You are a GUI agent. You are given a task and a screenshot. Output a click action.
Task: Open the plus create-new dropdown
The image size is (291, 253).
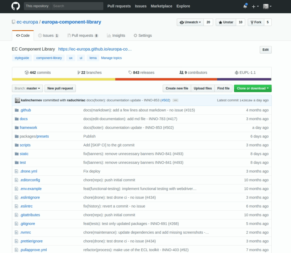[x=255, y=6]
